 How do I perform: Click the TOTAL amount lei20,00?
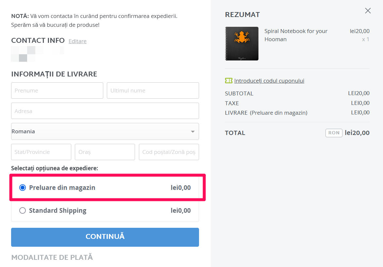point(357,133)
